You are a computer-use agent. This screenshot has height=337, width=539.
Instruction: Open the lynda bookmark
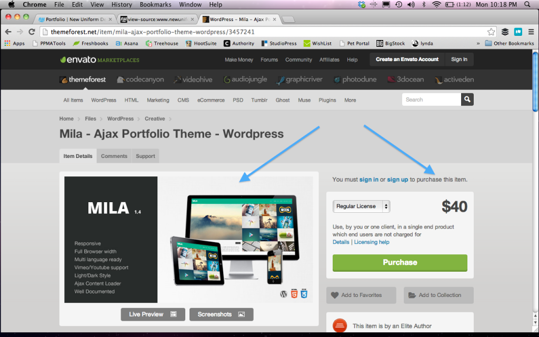(423, 43)
